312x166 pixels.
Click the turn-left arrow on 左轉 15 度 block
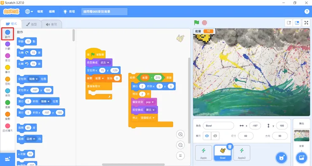pos(27,64)
